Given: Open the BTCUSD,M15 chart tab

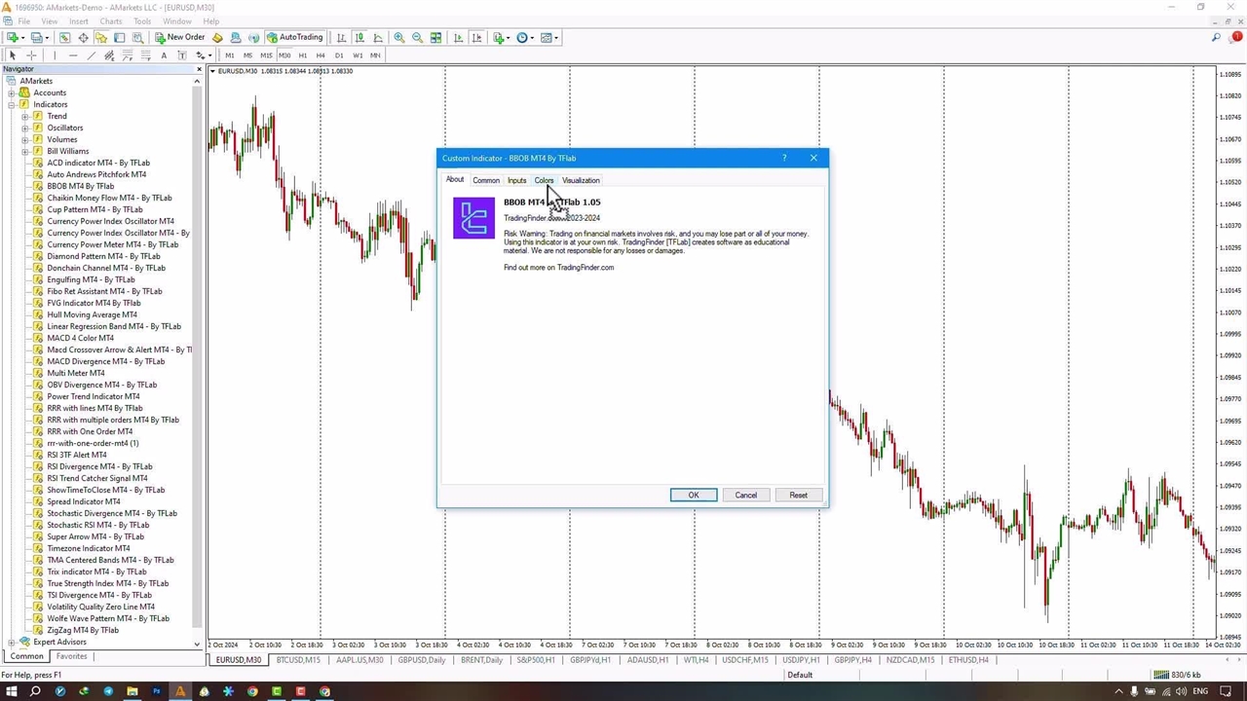Looking at the screenshot, I should 297,660.
